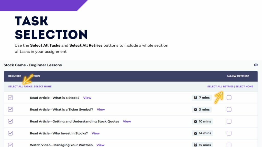The image size is (262, 147).
Task: Enable retries for What is a Stock?
Action: [x=229, y=97]
